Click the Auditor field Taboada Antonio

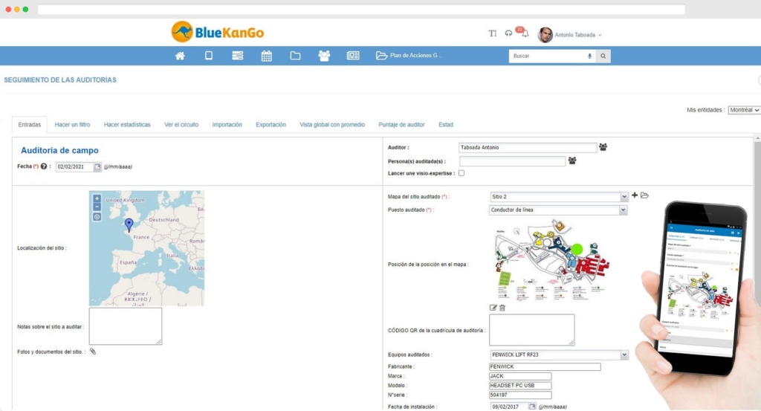coord(528,147)
